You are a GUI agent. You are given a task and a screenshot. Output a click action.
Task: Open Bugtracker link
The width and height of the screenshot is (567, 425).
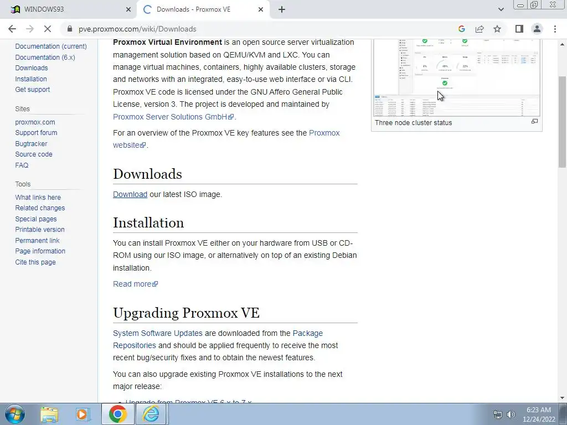point(31,143)
